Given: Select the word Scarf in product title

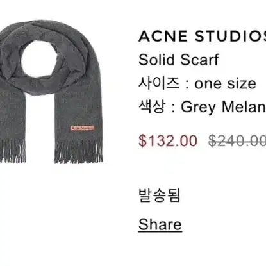Looking at the screenshot, I should [199, 60].
